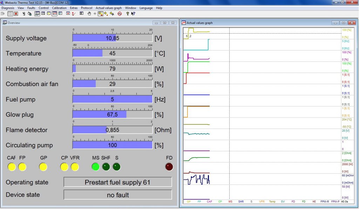Click the context help arrow-question icon
The image size is (359, 209).
tap(133, 14)
